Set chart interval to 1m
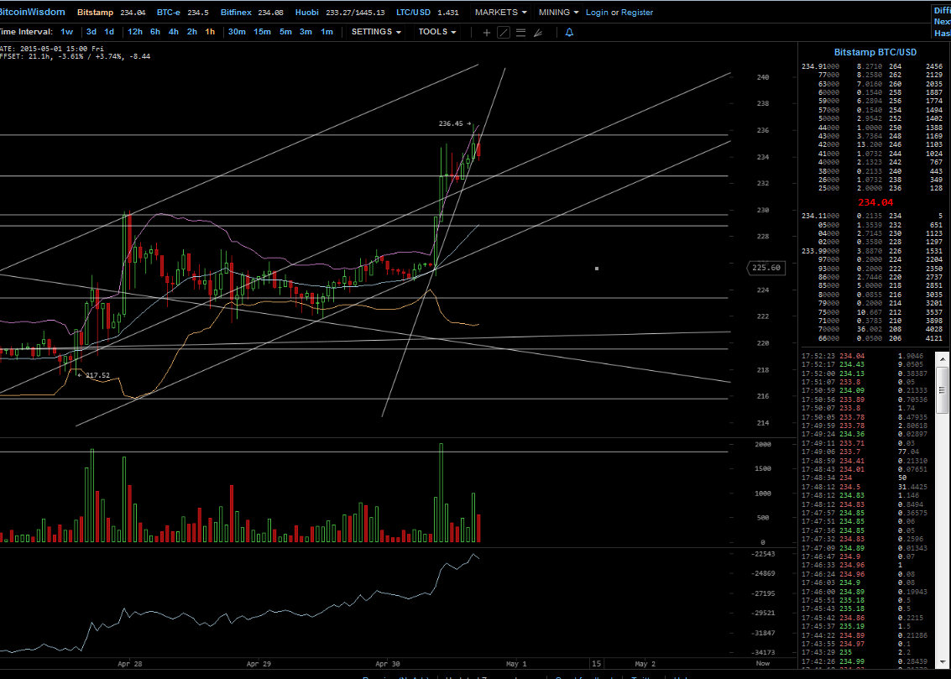The height and width of the screenshot is (679, 951). pos(327,32)
